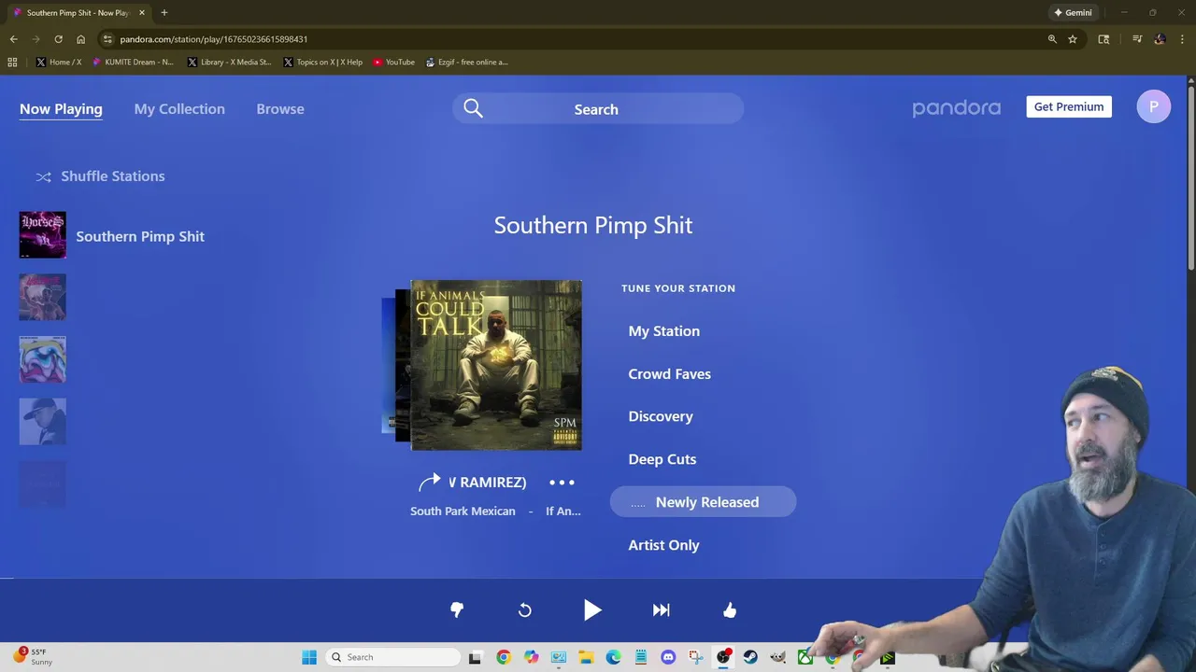Select Newly Released tuning mode
The image size is (1196, 672).
click(703, 502)
